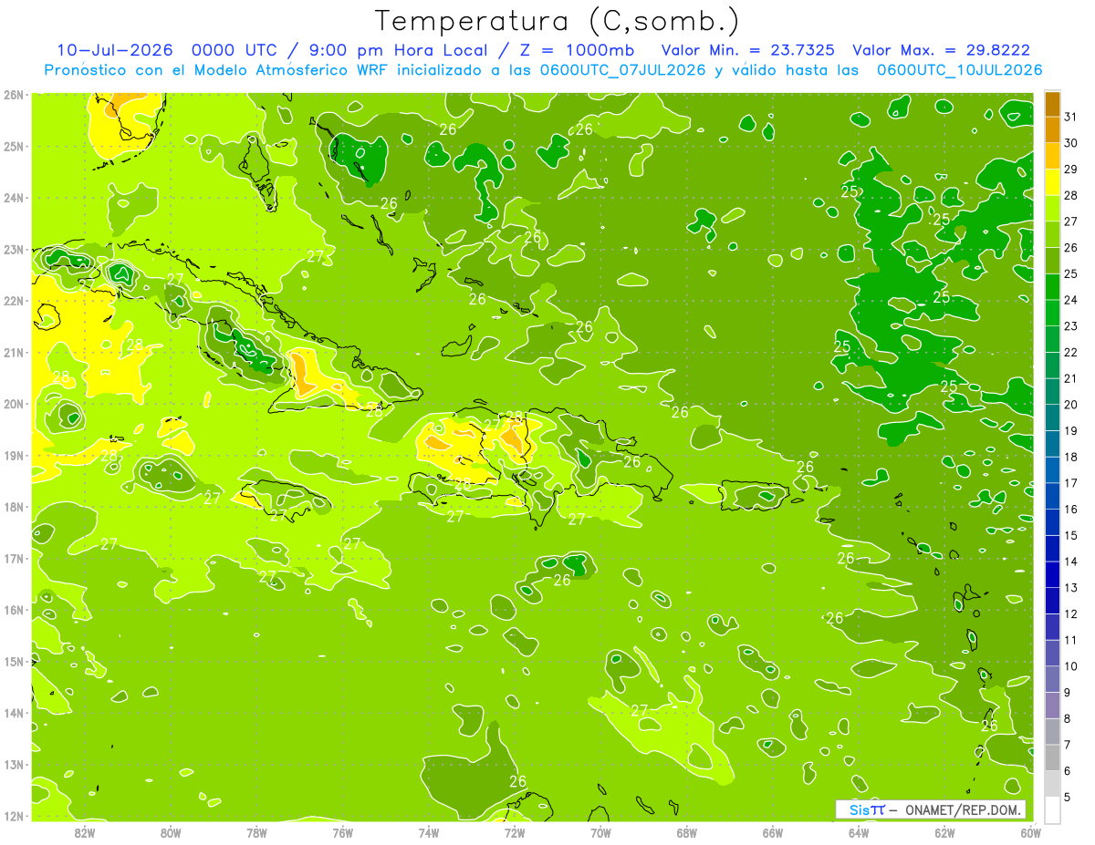Viewport: 1095px width, 845px height.
Task: Click the '18N' latitude axis label
Action: pos(14,507)
